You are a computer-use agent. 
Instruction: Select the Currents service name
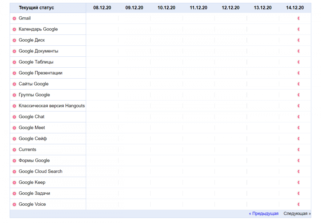(x=28, y=149)
